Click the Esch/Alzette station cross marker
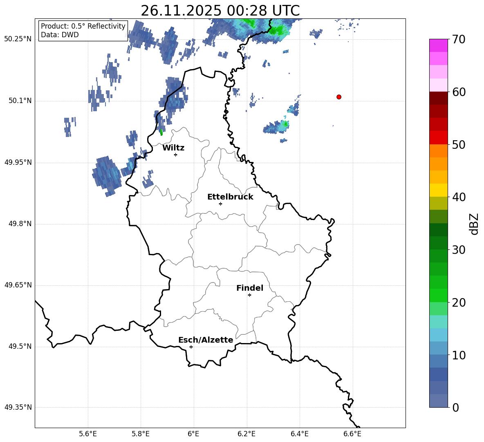Image resolution: width=484 pixels, height=442 pixels. tap(191, 347)
